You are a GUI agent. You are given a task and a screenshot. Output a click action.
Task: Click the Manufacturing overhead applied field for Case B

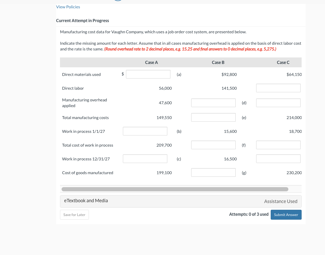(x=213, y=103)
